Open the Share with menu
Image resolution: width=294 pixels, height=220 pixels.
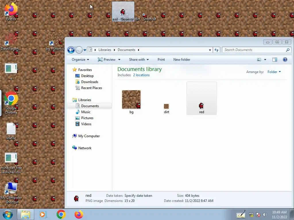pos(139,60)
